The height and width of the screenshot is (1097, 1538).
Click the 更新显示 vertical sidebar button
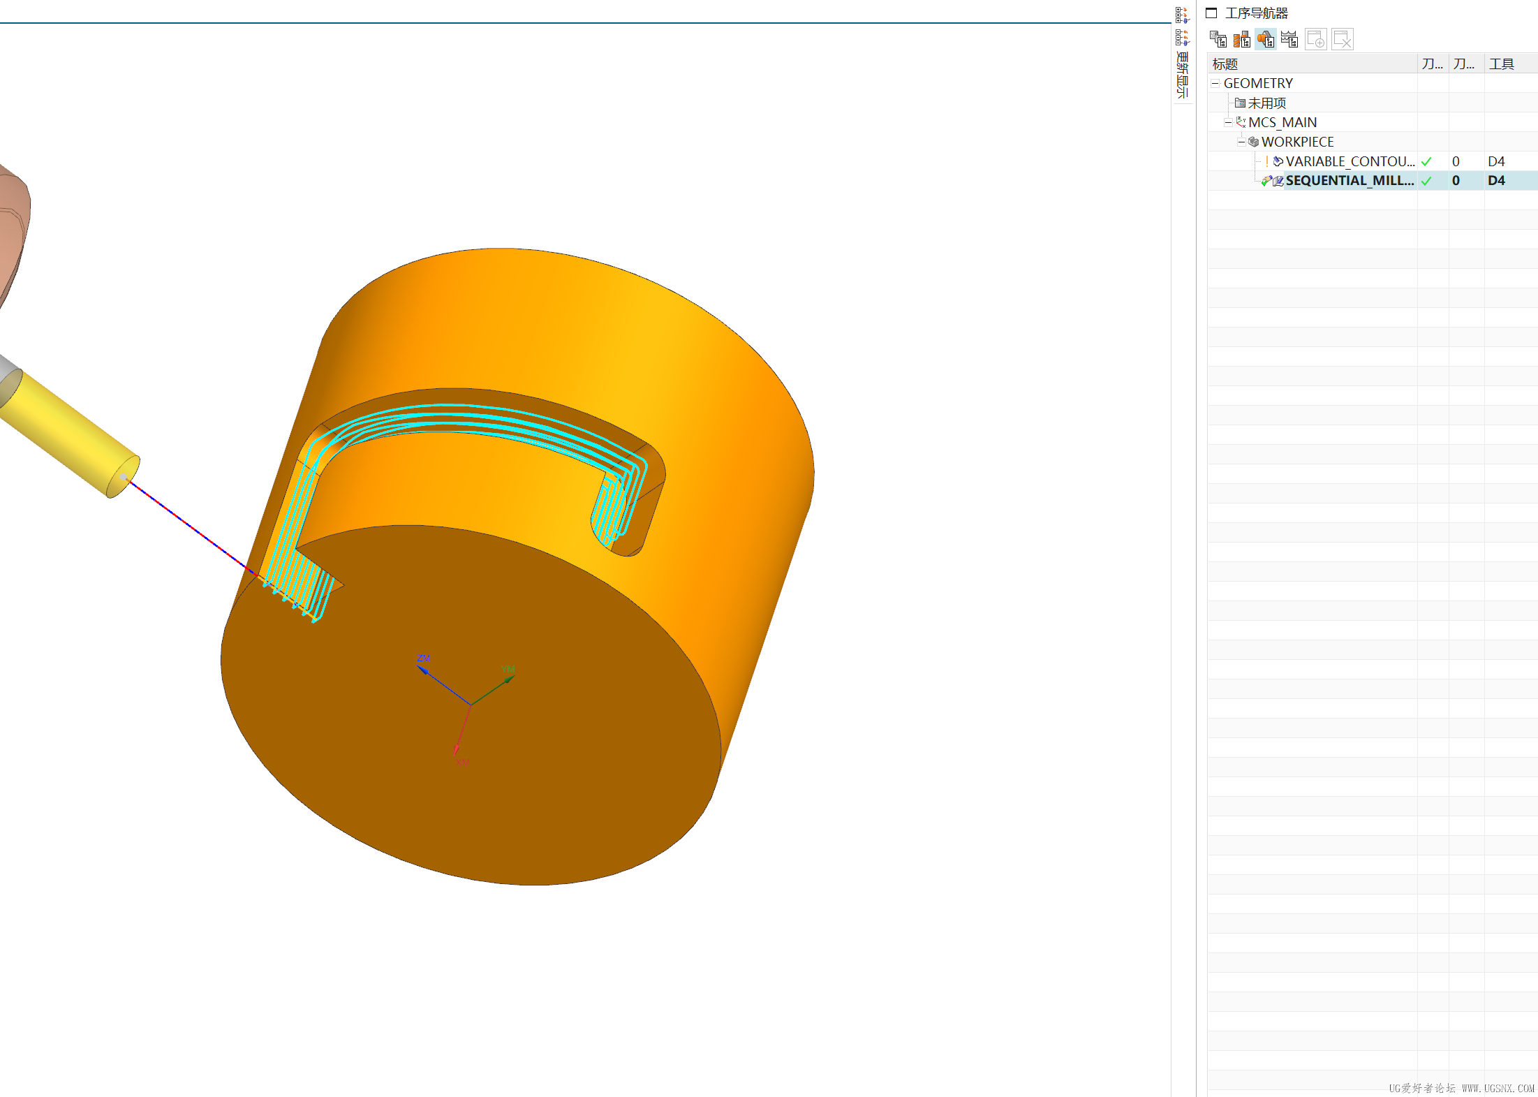tap(1181, 75)
